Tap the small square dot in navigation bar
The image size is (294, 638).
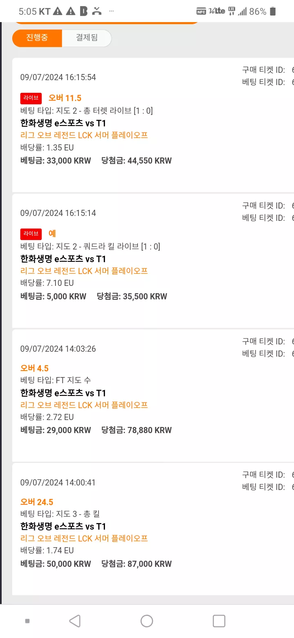[27, 621]
